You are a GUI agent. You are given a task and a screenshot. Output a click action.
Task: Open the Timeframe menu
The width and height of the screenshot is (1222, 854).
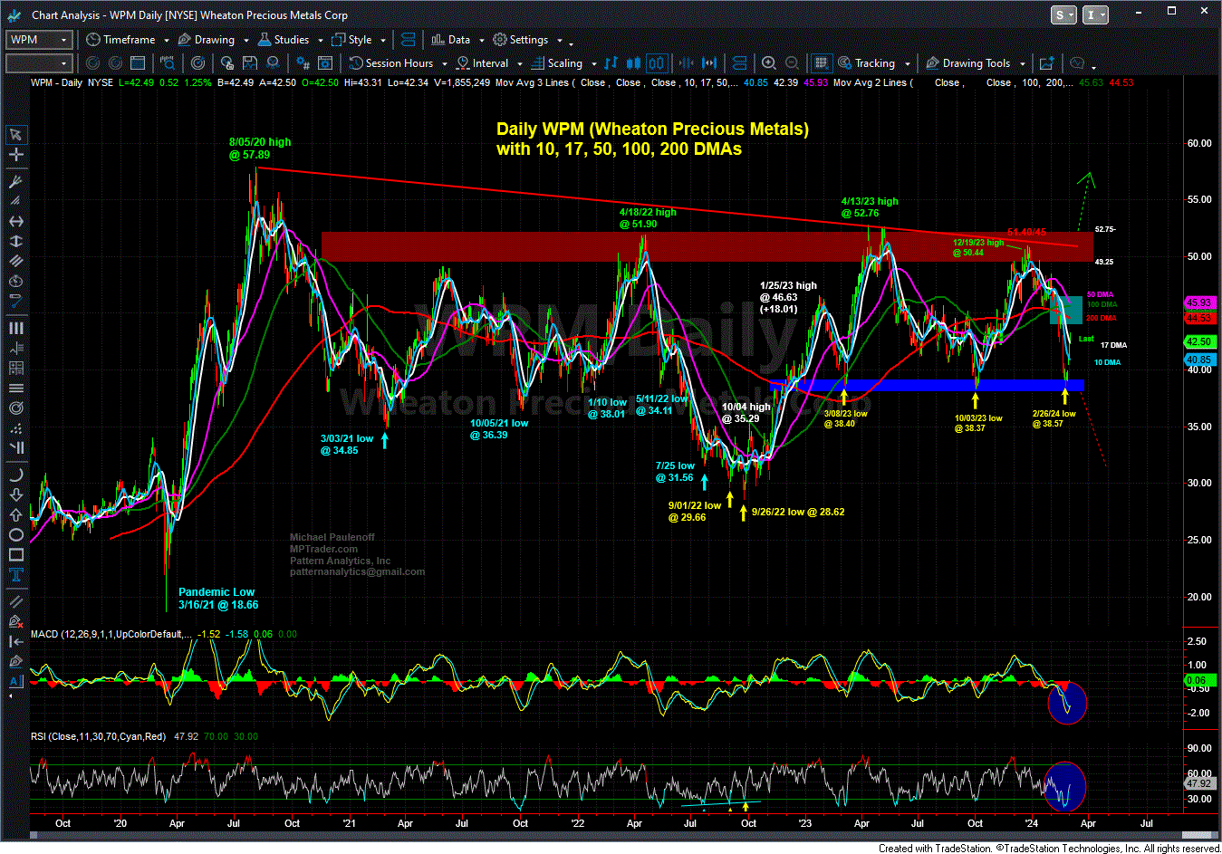pyautogui.click(x=120, y=40)
